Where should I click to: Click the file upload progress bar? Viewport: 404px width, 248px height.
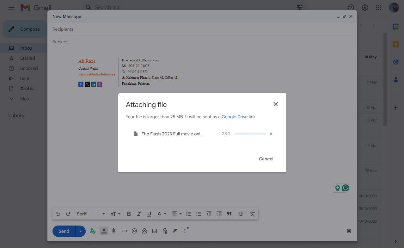250,134
